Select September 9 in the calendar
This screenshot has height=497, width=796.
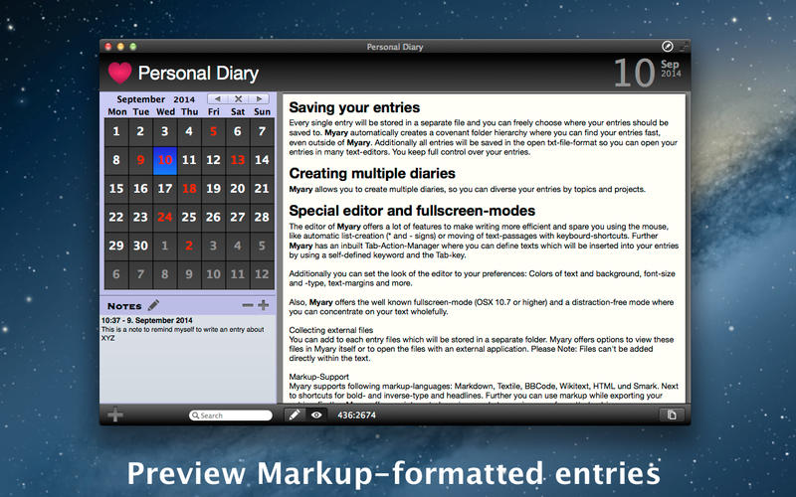[140, 160]
